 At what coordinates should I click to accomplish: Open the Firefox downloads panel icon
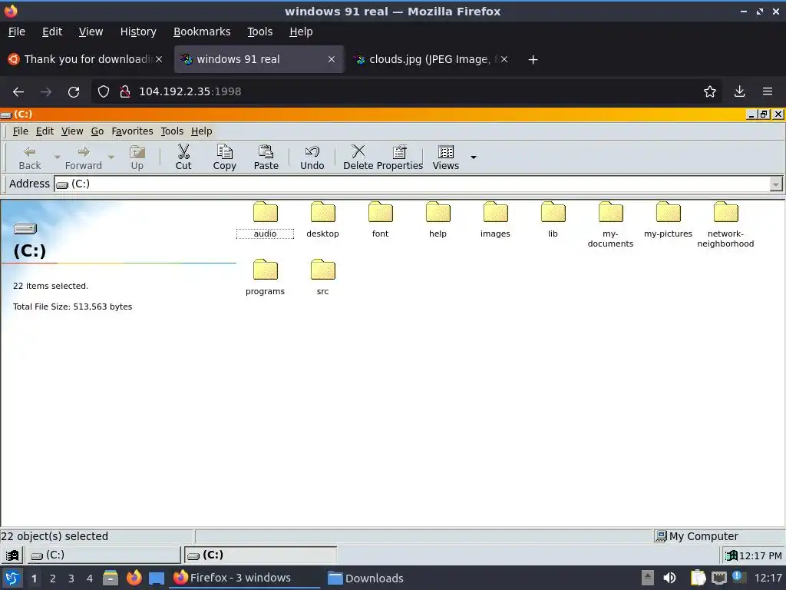tap(739, 91)
